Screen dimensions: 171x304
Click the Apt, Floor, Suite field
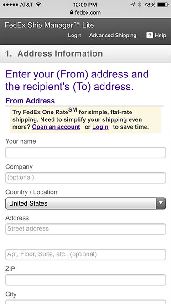(x=86, y=255)
